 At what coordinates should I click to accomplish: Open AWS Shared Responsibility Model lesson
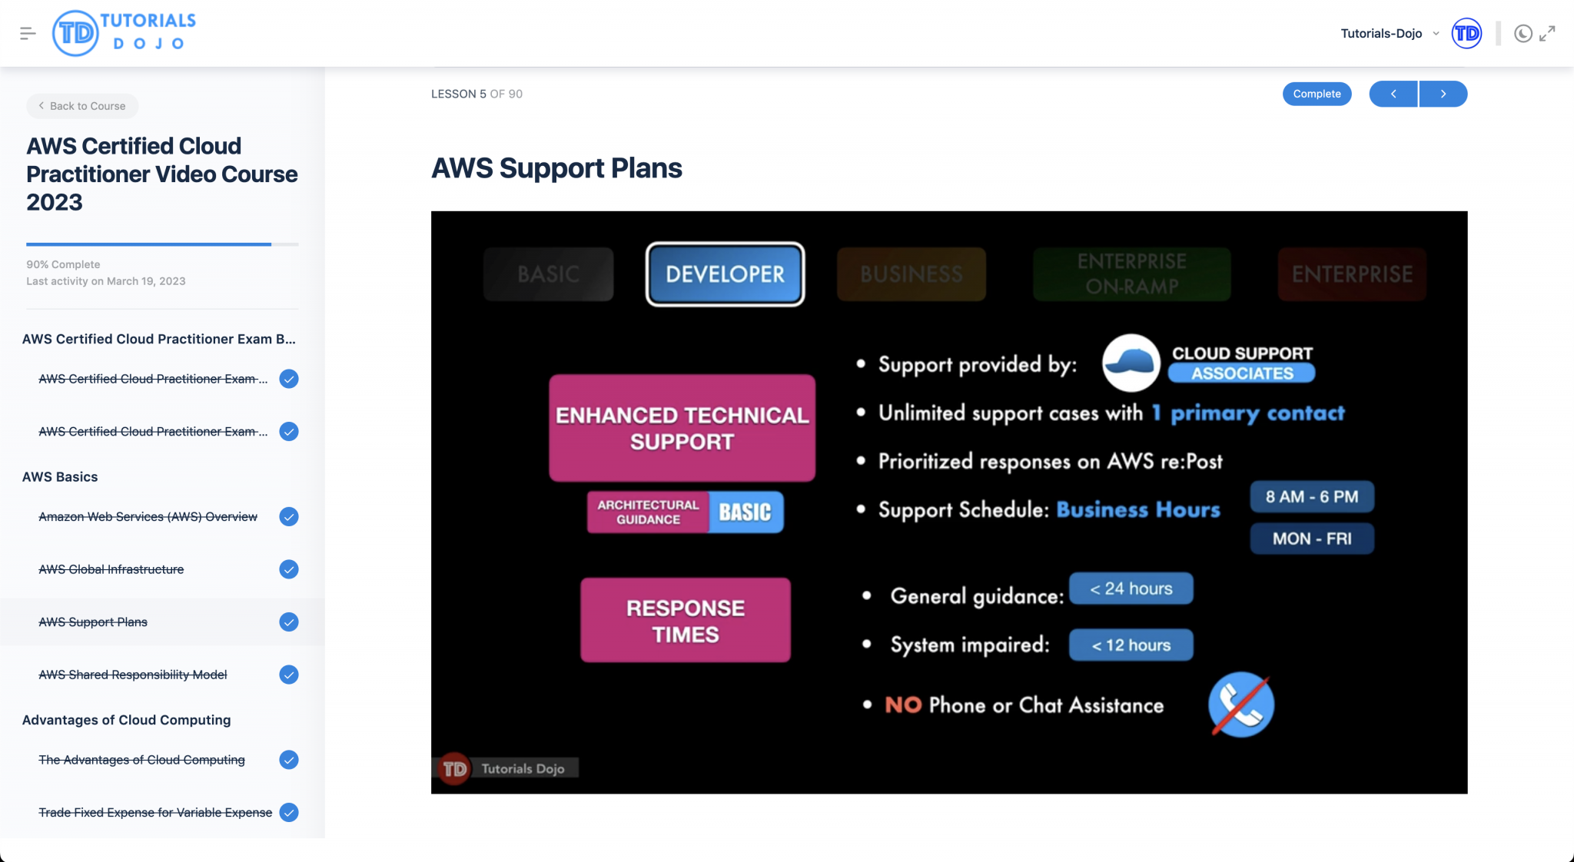tap(132, 675)
